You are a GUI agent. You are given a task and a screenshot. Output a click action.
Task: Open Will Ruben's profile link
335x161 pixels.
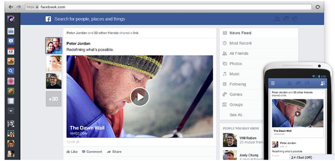pos(248,138)
